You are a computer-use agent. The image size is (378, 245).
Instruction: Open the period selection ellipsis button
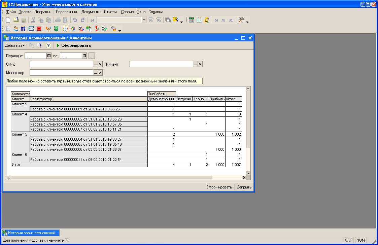click(x=92, y=56)
